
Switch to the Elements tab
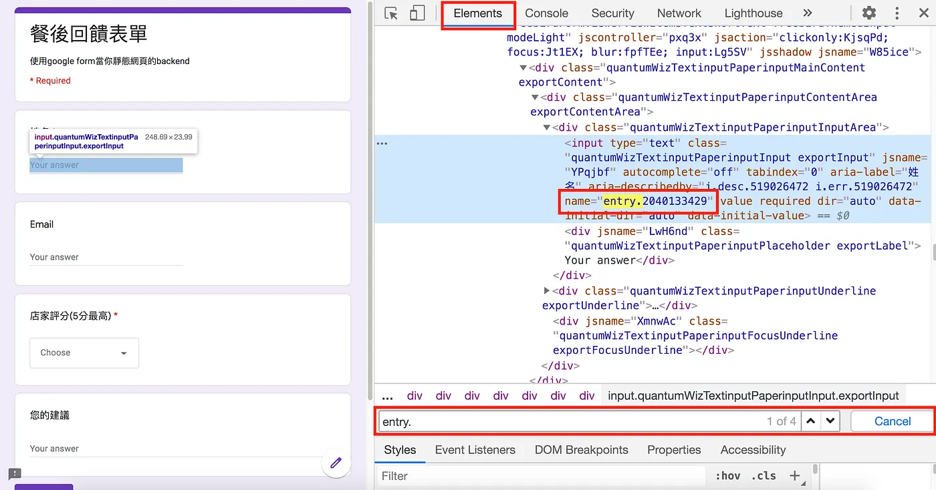tap(477, 13)
